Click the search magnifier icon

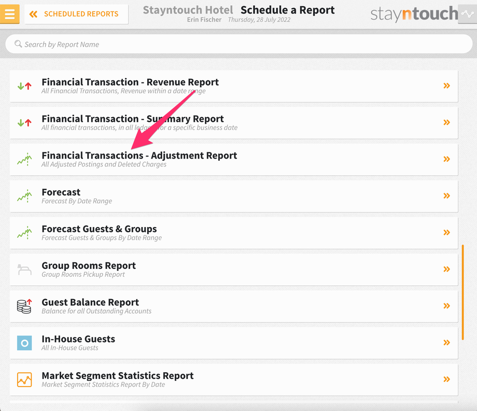18,44
